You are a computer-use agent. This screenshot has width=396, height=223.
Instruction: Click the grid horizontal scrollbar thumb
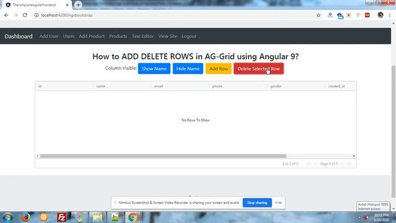pos(163,156)
